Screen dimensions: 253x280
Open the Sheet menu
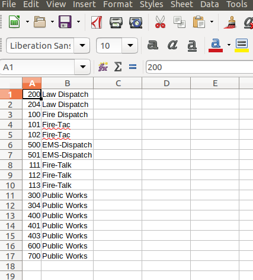pos(182,4)
